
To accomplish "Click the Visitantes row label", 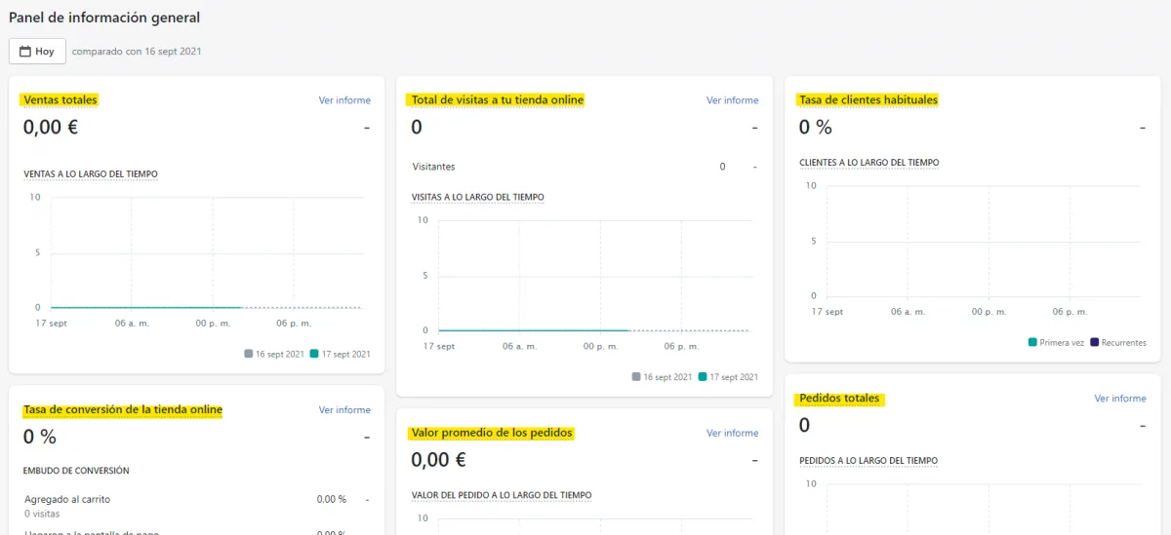I will tap(433, 167).
